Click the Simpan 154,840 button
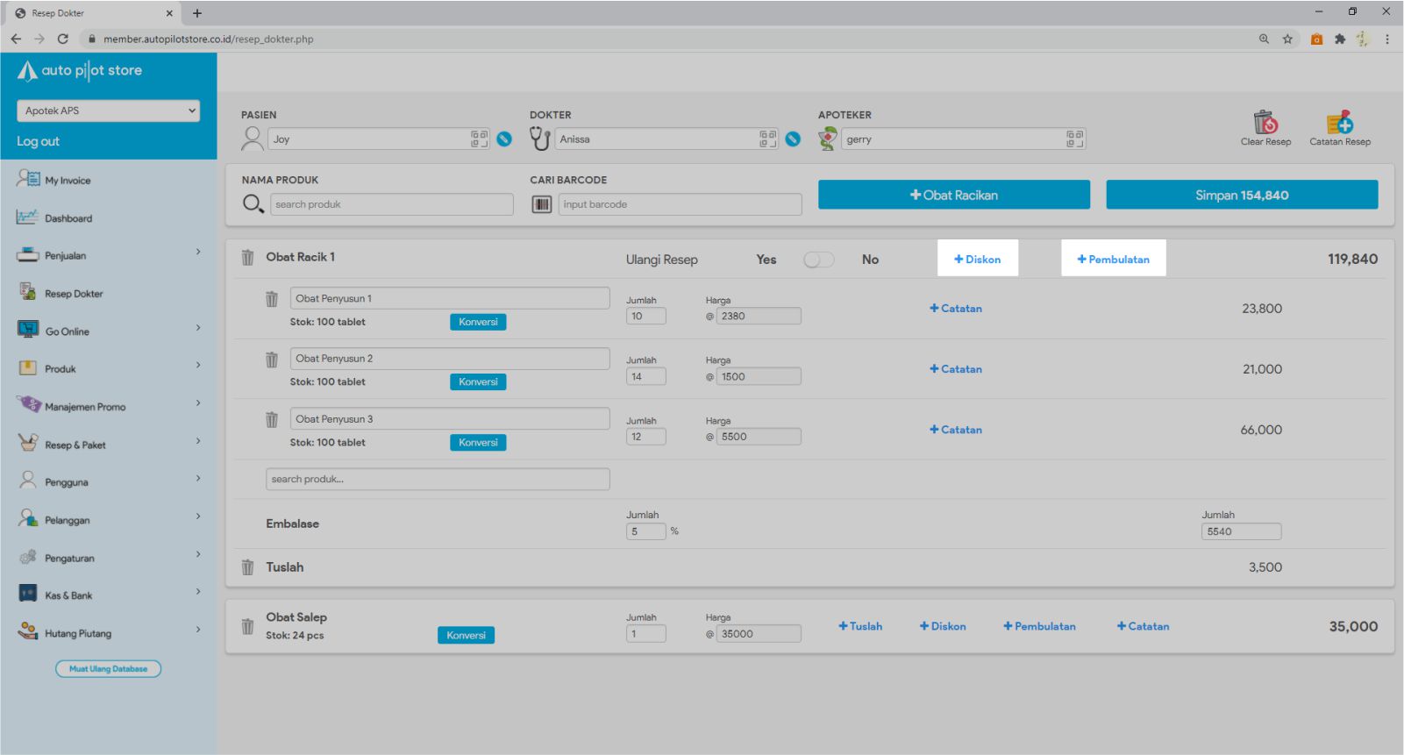The image size is (1404, 755). (x=1241, y=195)
